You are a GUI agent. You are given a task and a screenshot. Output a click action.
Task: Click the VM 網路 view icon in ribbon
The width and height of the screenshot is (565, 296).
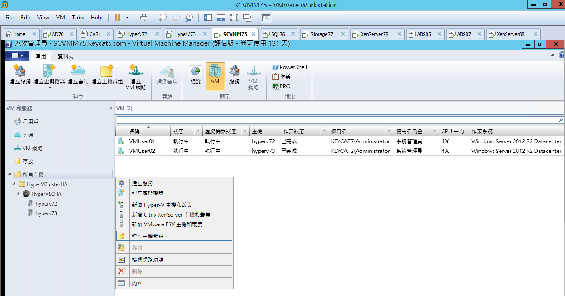253,77
